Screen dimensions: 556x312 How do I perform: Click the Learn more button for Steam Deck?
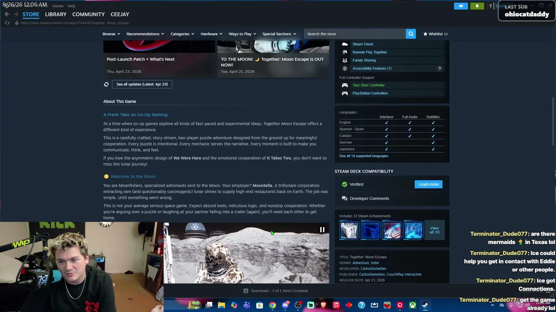[428, 184]
